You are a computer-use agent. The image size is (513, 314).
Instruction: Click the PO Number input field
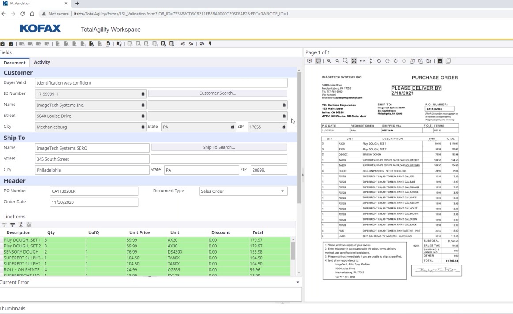click(94, 191)
